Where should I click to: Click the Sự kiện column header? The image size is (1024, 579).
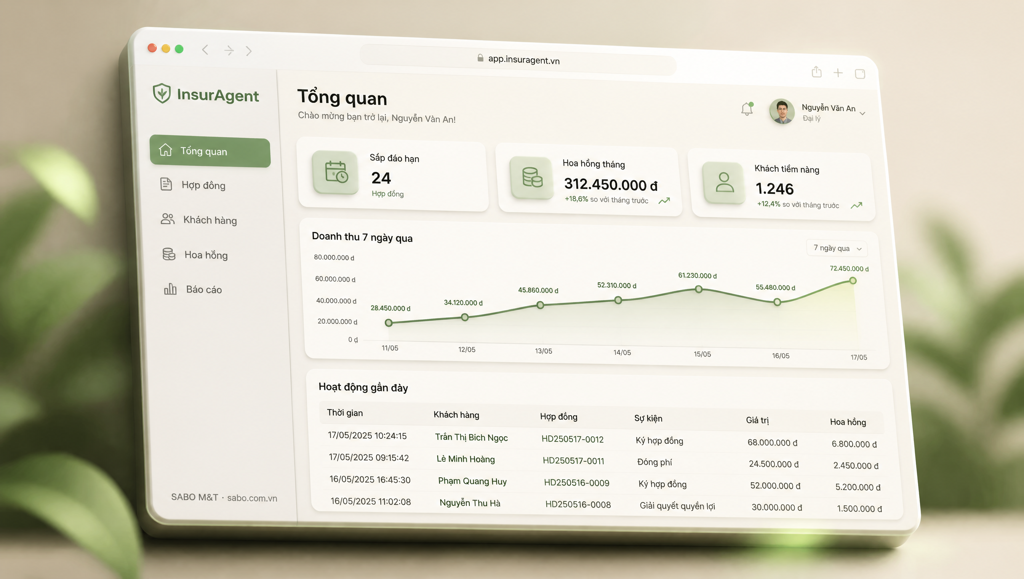tap(648, 418)
